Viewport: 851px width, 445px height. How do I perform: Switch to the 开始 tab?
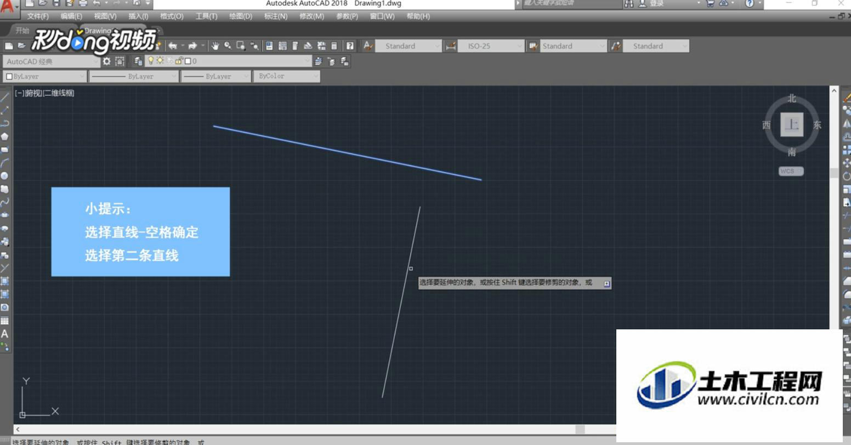[22, 31]
